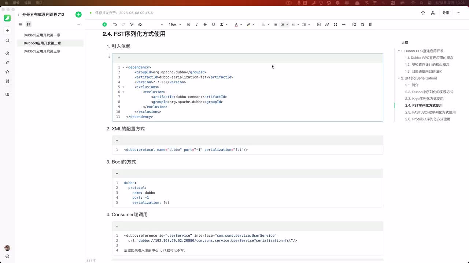This screenshot has width=469, height=263.
Task: Open the line spacing menu
Action: [x=306, y=24]
